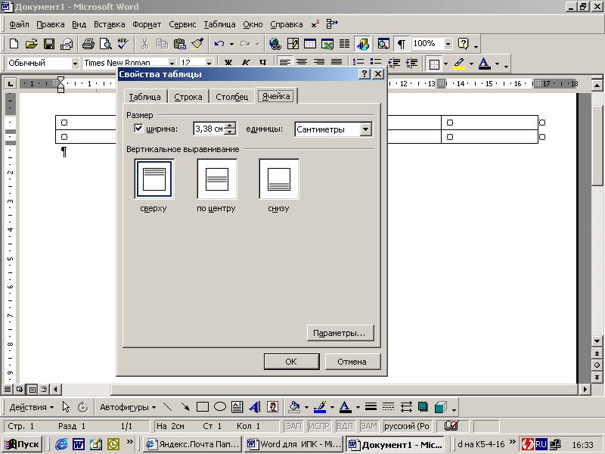The width and height of the screenshot is (605, 454).
Task: Open the style dropdown 'Обычный'
Action: pos(75,64)
